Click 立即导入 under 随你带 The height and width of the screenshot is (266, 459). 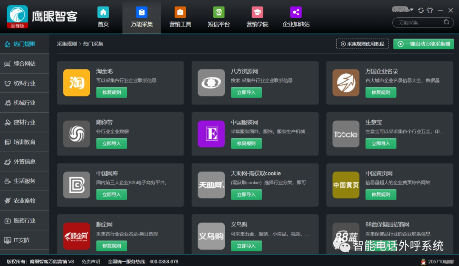[111, 144]
